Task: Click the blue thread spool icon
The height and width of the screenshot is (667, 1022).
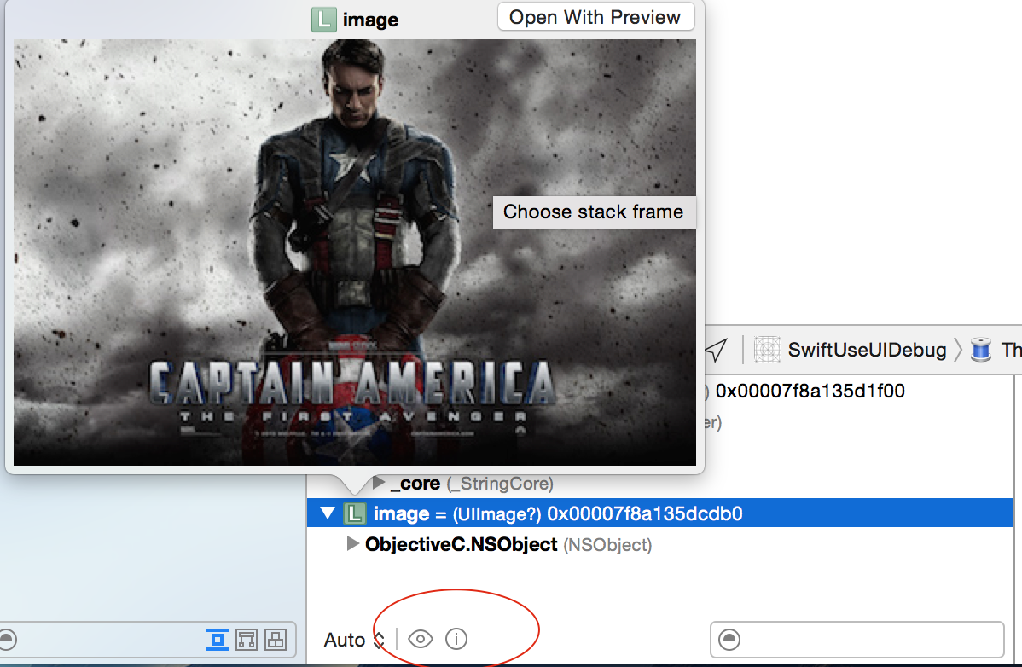Action: tap(982, 350)
